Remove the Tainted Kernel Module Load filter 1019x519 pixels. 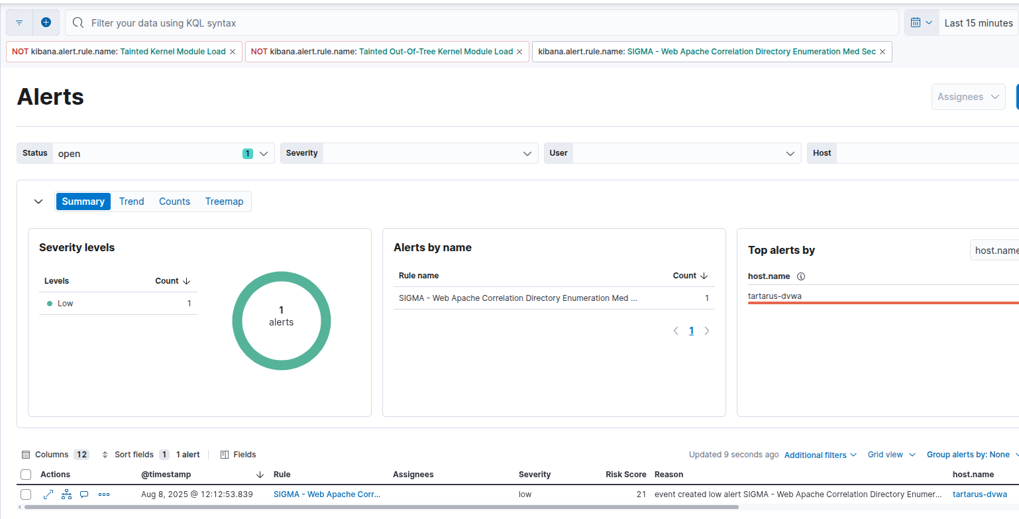(233, 52)
